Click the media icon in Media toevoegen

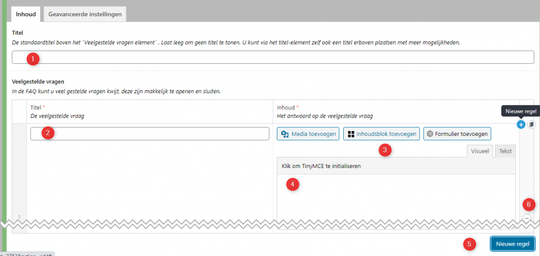(x=285, y=134)
